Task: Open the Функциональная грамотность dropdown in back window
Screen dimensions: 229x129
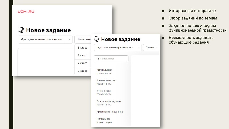Action: pyautogui.click(x=42, y=40)
